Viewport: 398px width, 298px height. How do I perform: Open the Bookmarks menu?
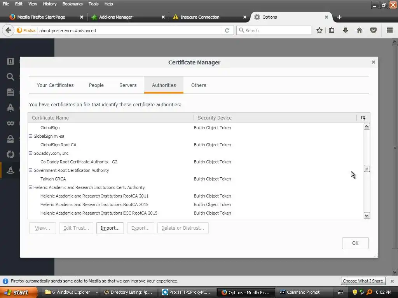pos(72,4)
